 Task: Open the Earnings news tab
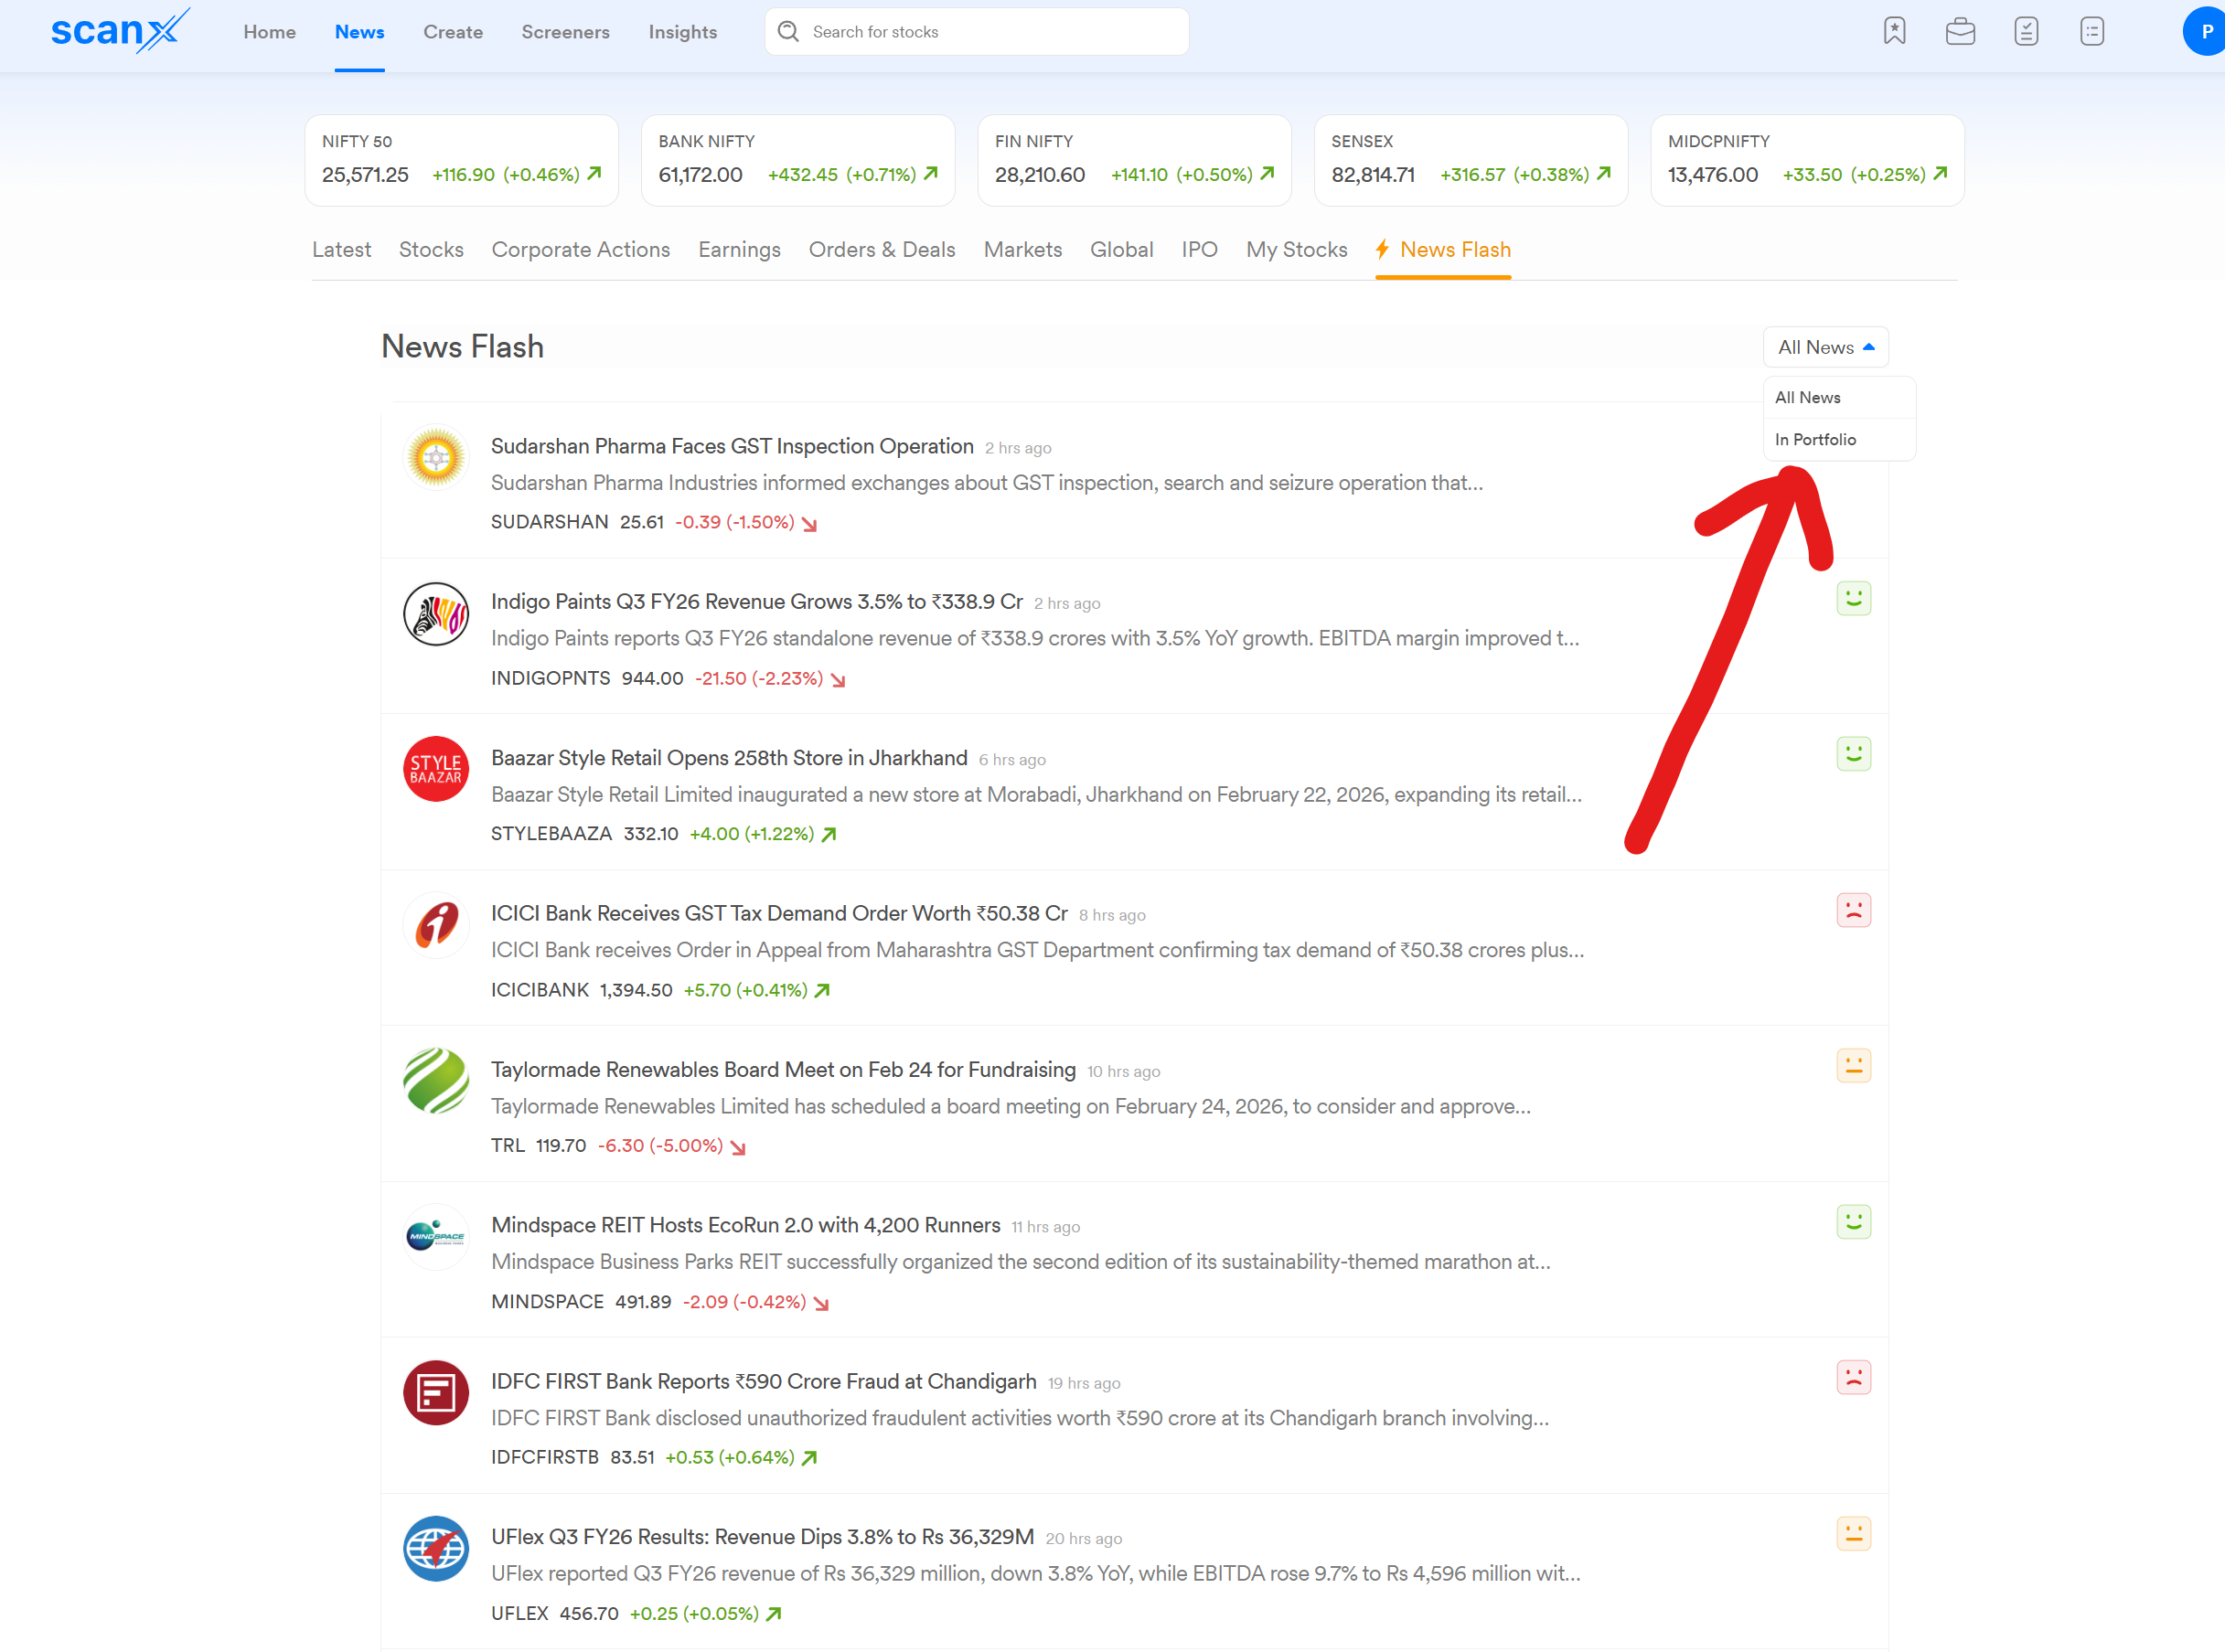(x=739, y=250)
